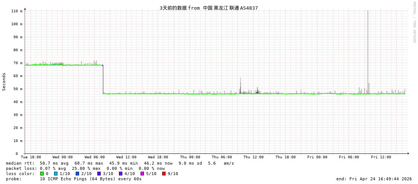Click the Wed 06:00 time label

(95, 157)
